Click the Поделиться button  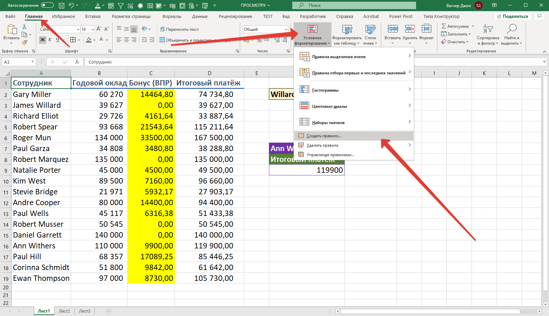[512, 16]
